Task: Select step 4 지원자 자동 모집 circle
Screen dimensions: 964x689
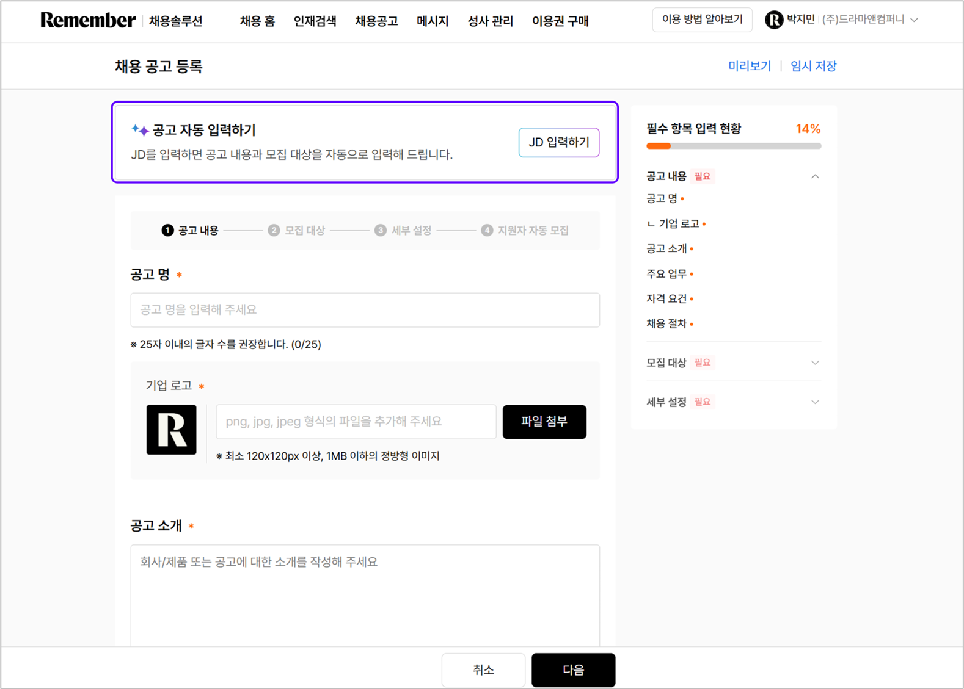Action: pos(487,230)
